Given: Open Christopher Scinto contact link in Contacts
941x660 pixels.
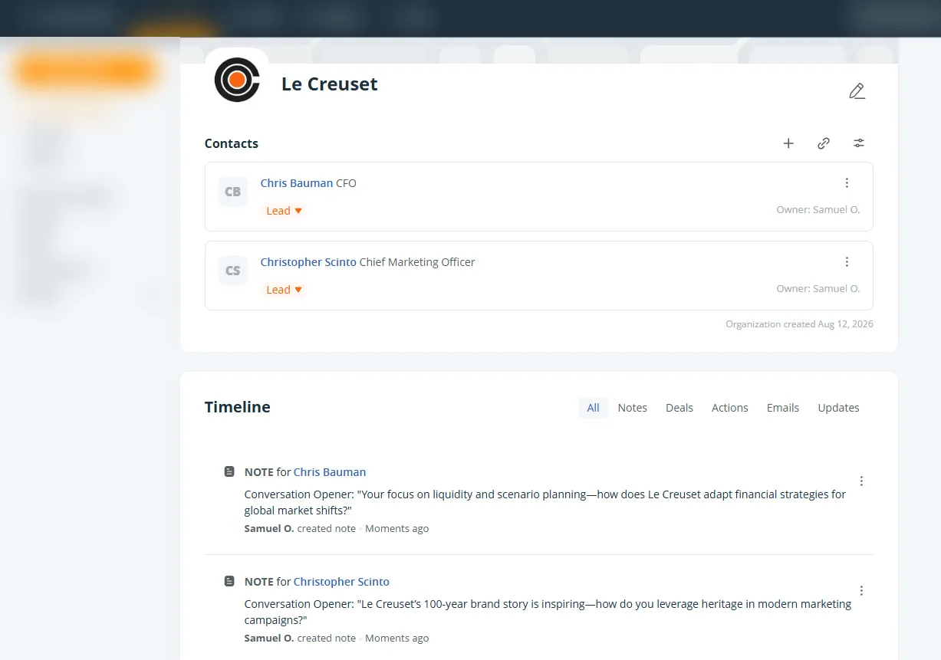Looking at the screenshot, I should pyautogui.click(x=308, y=262).
